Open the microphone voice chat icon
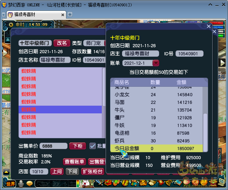This screenshot has width=228, height=190. point(21,184)
